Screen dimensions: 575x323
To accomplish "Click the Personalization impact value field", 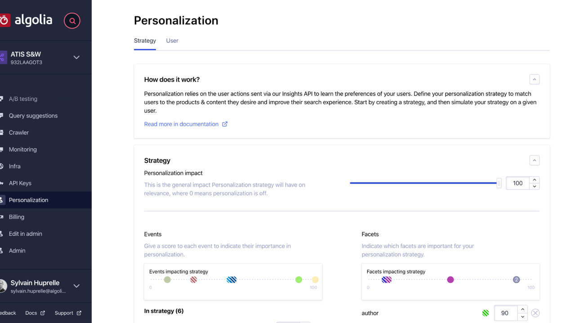I will pos(517,183).
